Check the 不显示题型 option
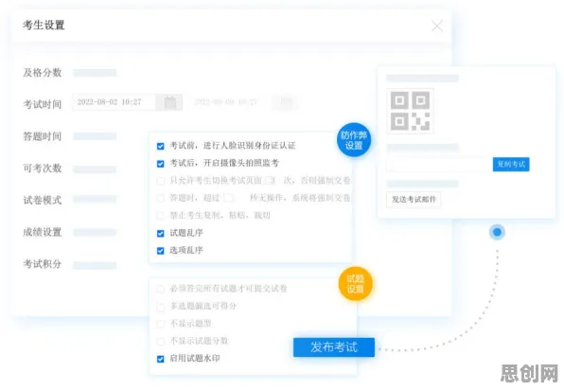The height and width of the screenshot is (391, 564). coord(161,324)
